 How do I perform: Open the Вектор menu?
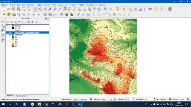47,5
